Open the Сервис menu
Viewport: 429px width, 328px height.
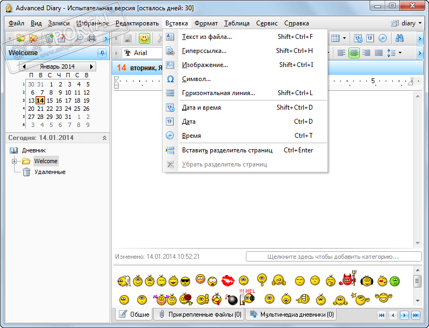(267, 23)
